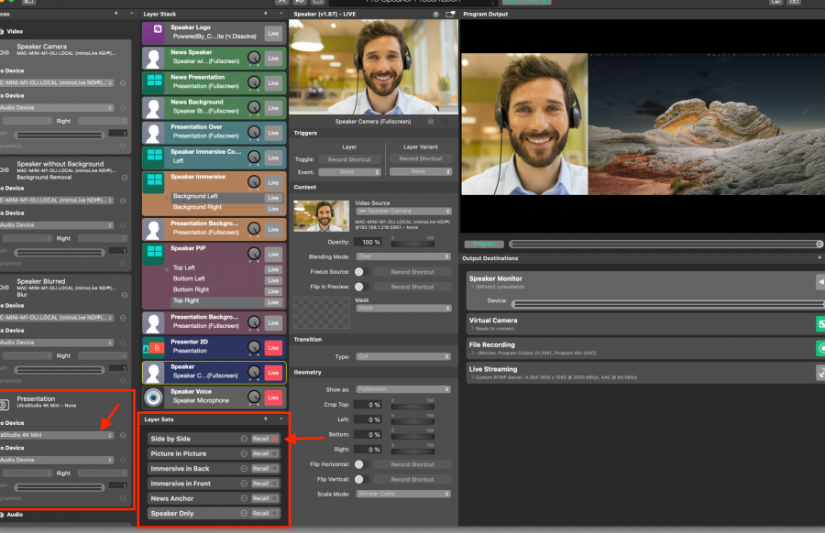Click the News Speaker layer dial icon
The width and height of the screenshot is (825, 533).
click(x=254, y=58)
